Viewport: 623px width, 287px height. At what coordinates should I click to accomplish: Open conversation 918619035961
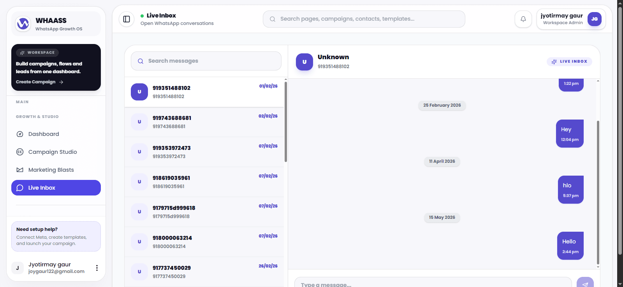(204, 182)
